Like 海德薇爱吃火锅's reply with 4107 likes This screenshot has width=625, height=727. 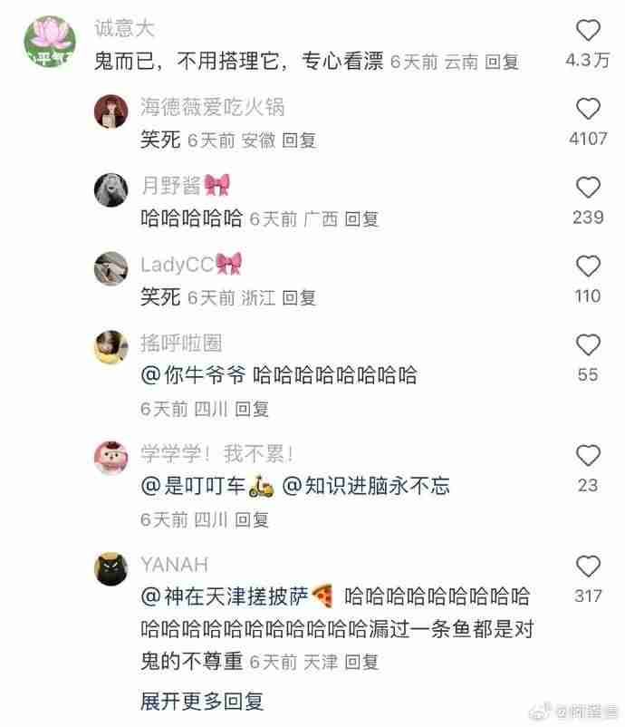(588, 109)
